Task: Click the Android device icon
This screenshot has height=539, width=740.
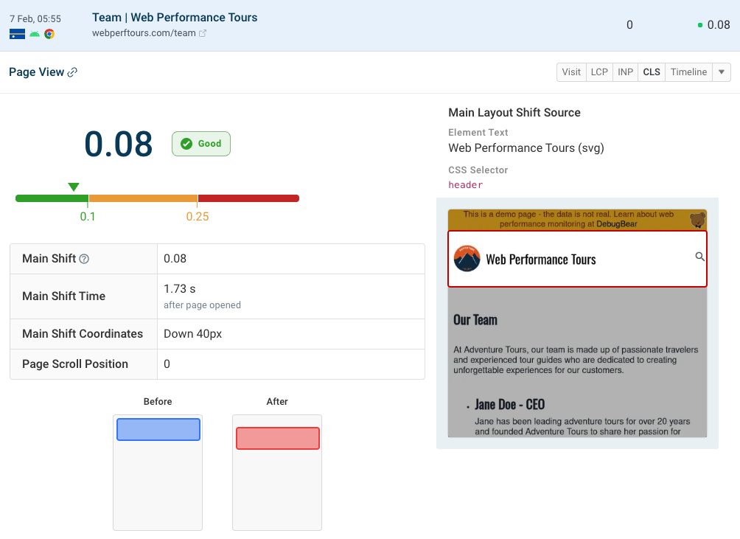Action: 35,34
